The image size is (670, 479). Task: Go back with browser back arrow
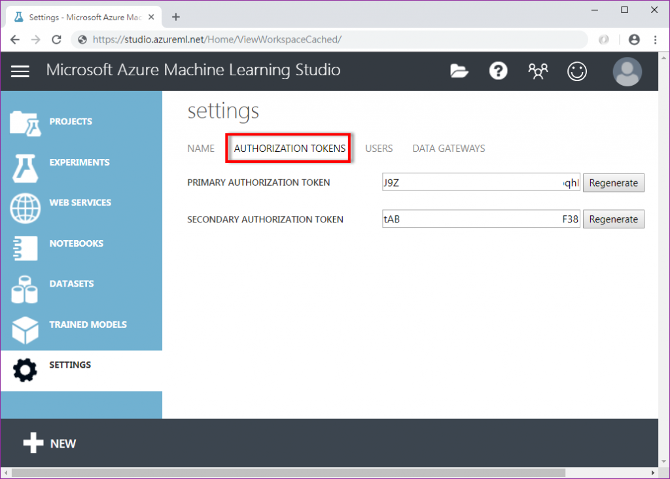[x=15, y=40]
